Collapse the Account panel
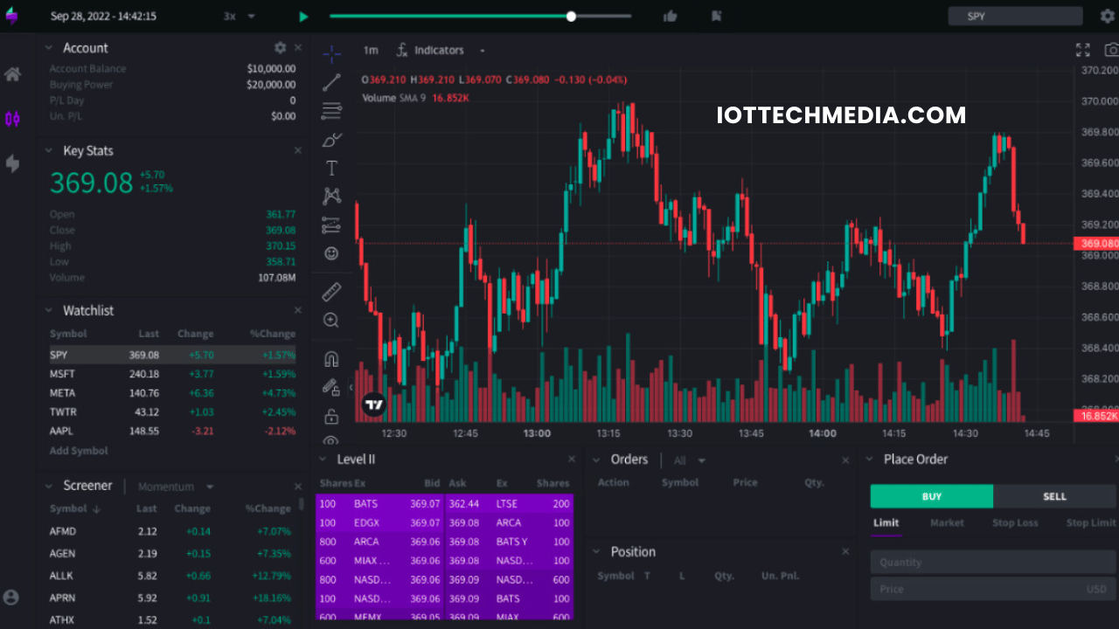1119x629 pixels. coord(50,48)
